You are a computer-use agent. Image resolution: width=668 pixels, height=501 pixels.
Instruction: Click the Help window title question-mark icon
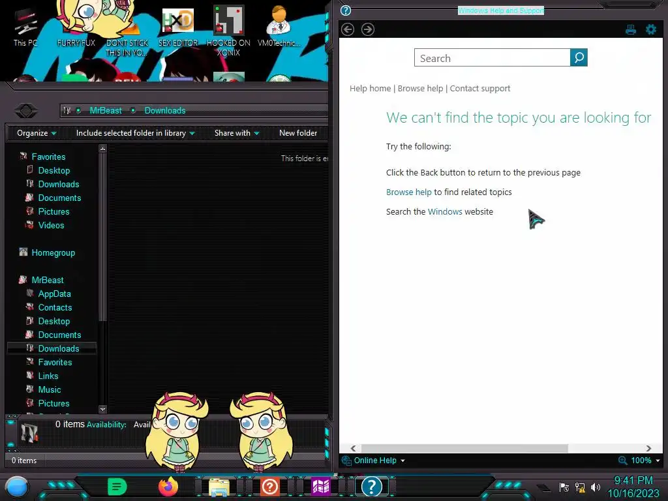pyautogui.click(x=346, y=10)
